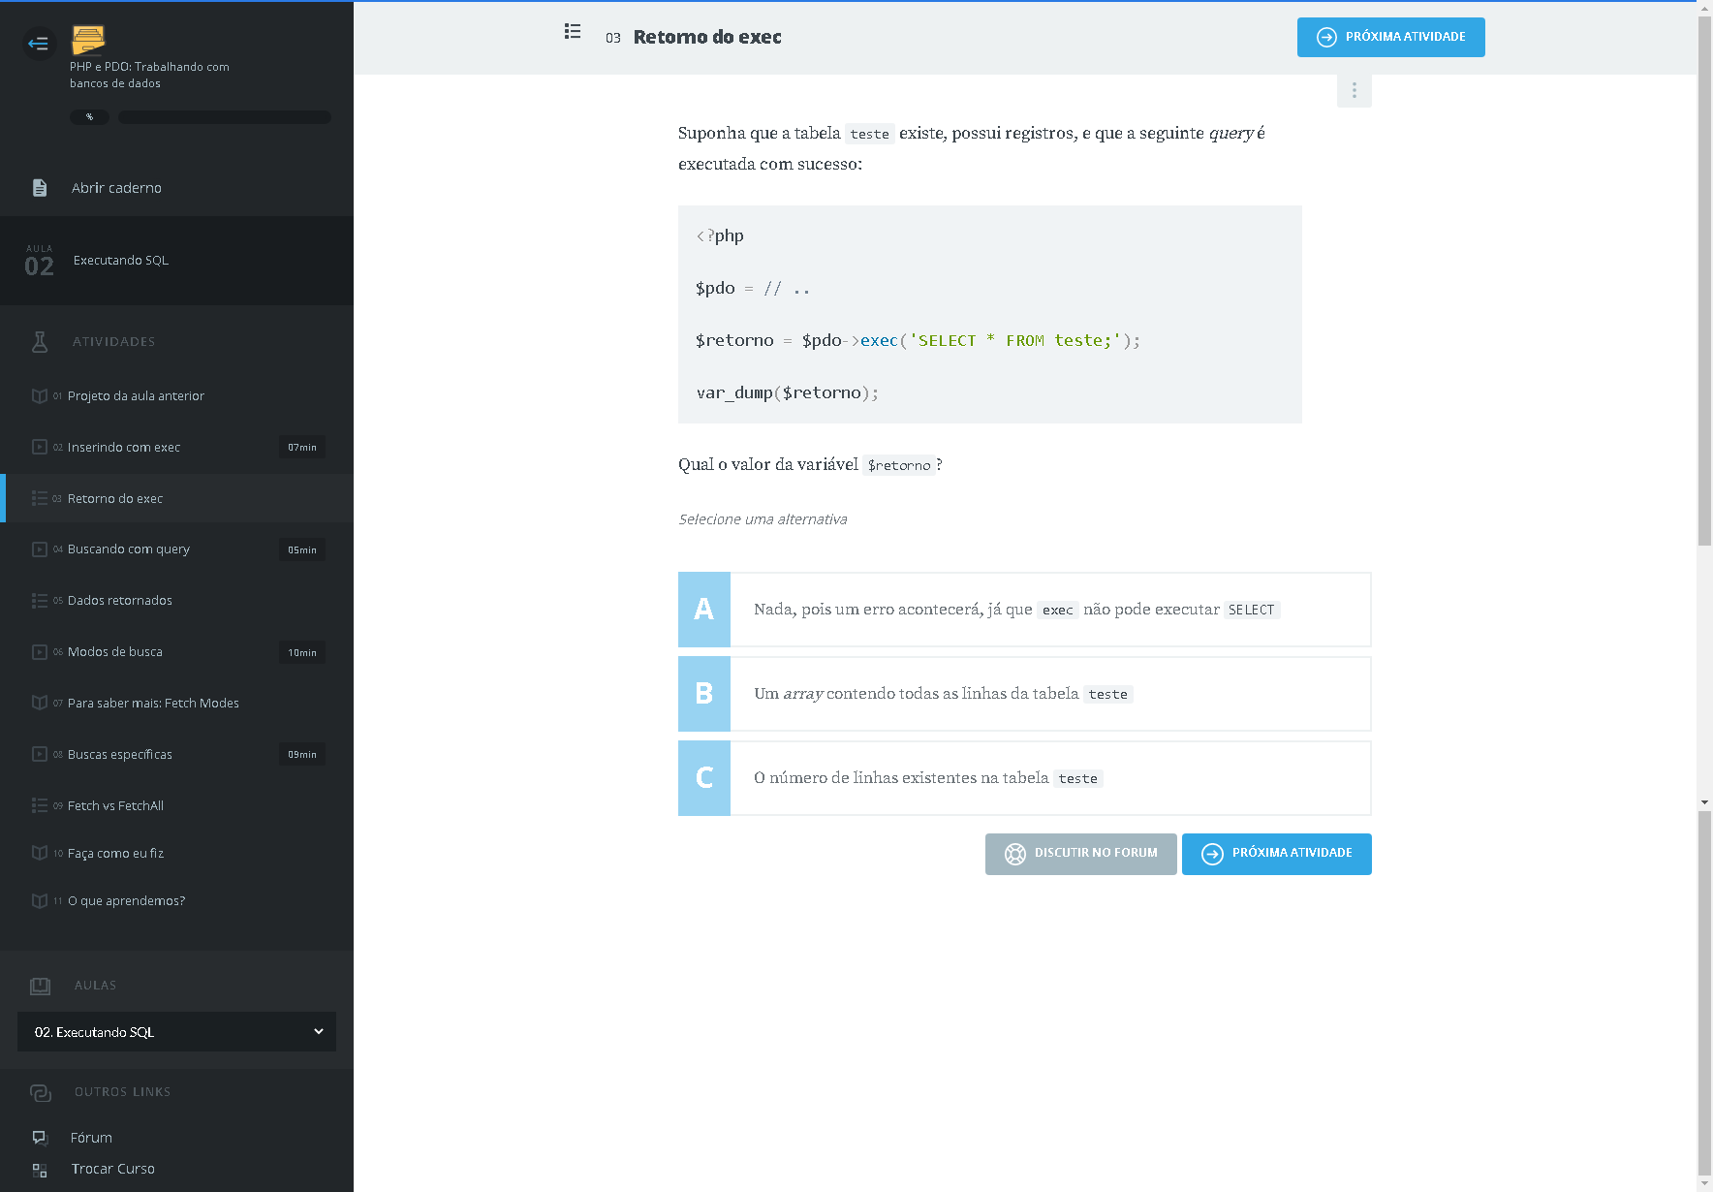
Task: Expand the '02. Executando SQL' lesson dropdown
Action: [x=176, y=1032]
